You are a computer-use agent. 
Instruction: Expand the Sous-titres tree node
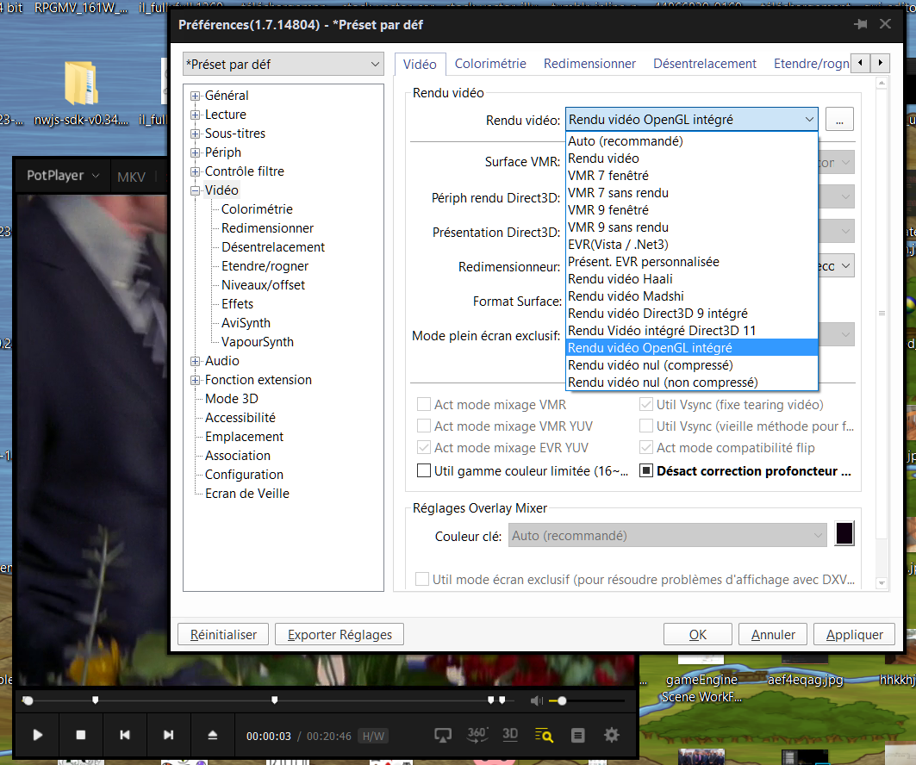coord(195,134)
